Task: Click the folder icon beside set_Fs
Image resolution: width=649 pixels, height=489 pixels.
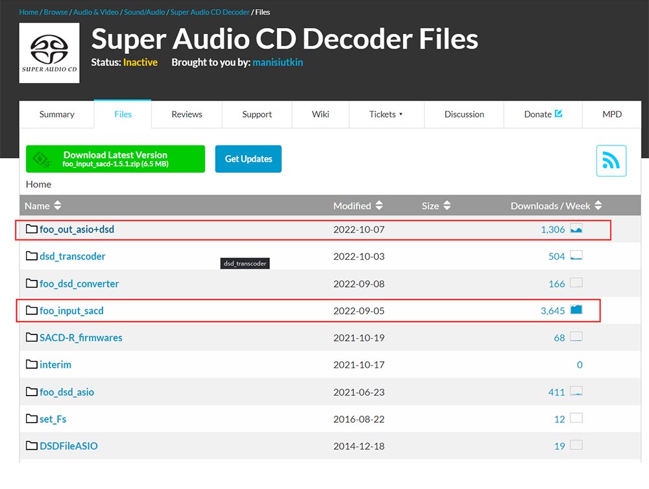Action: point(31,419)
